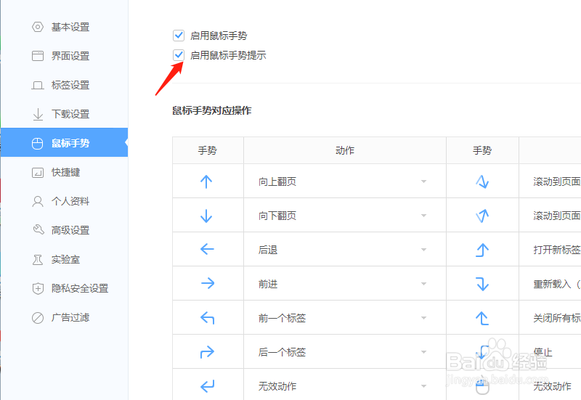581x400 pixels.
Task: Open the 向下翻页 action dropdown
Action: point(344,216)
